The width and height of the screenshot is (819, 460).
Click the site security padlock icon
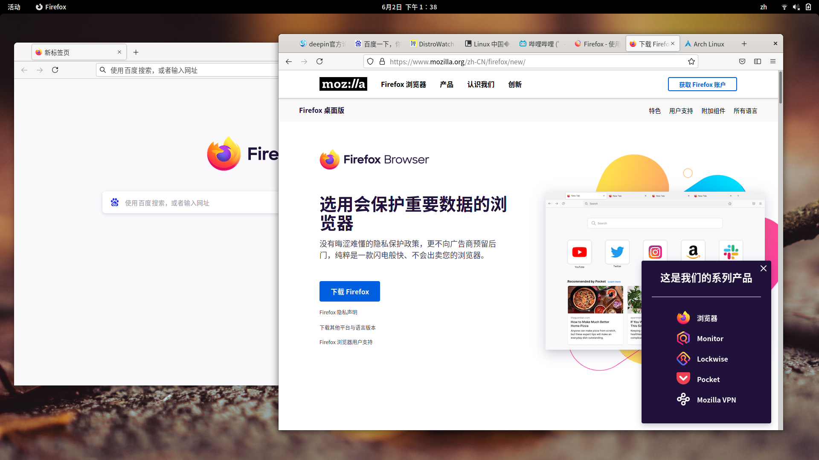382,62
